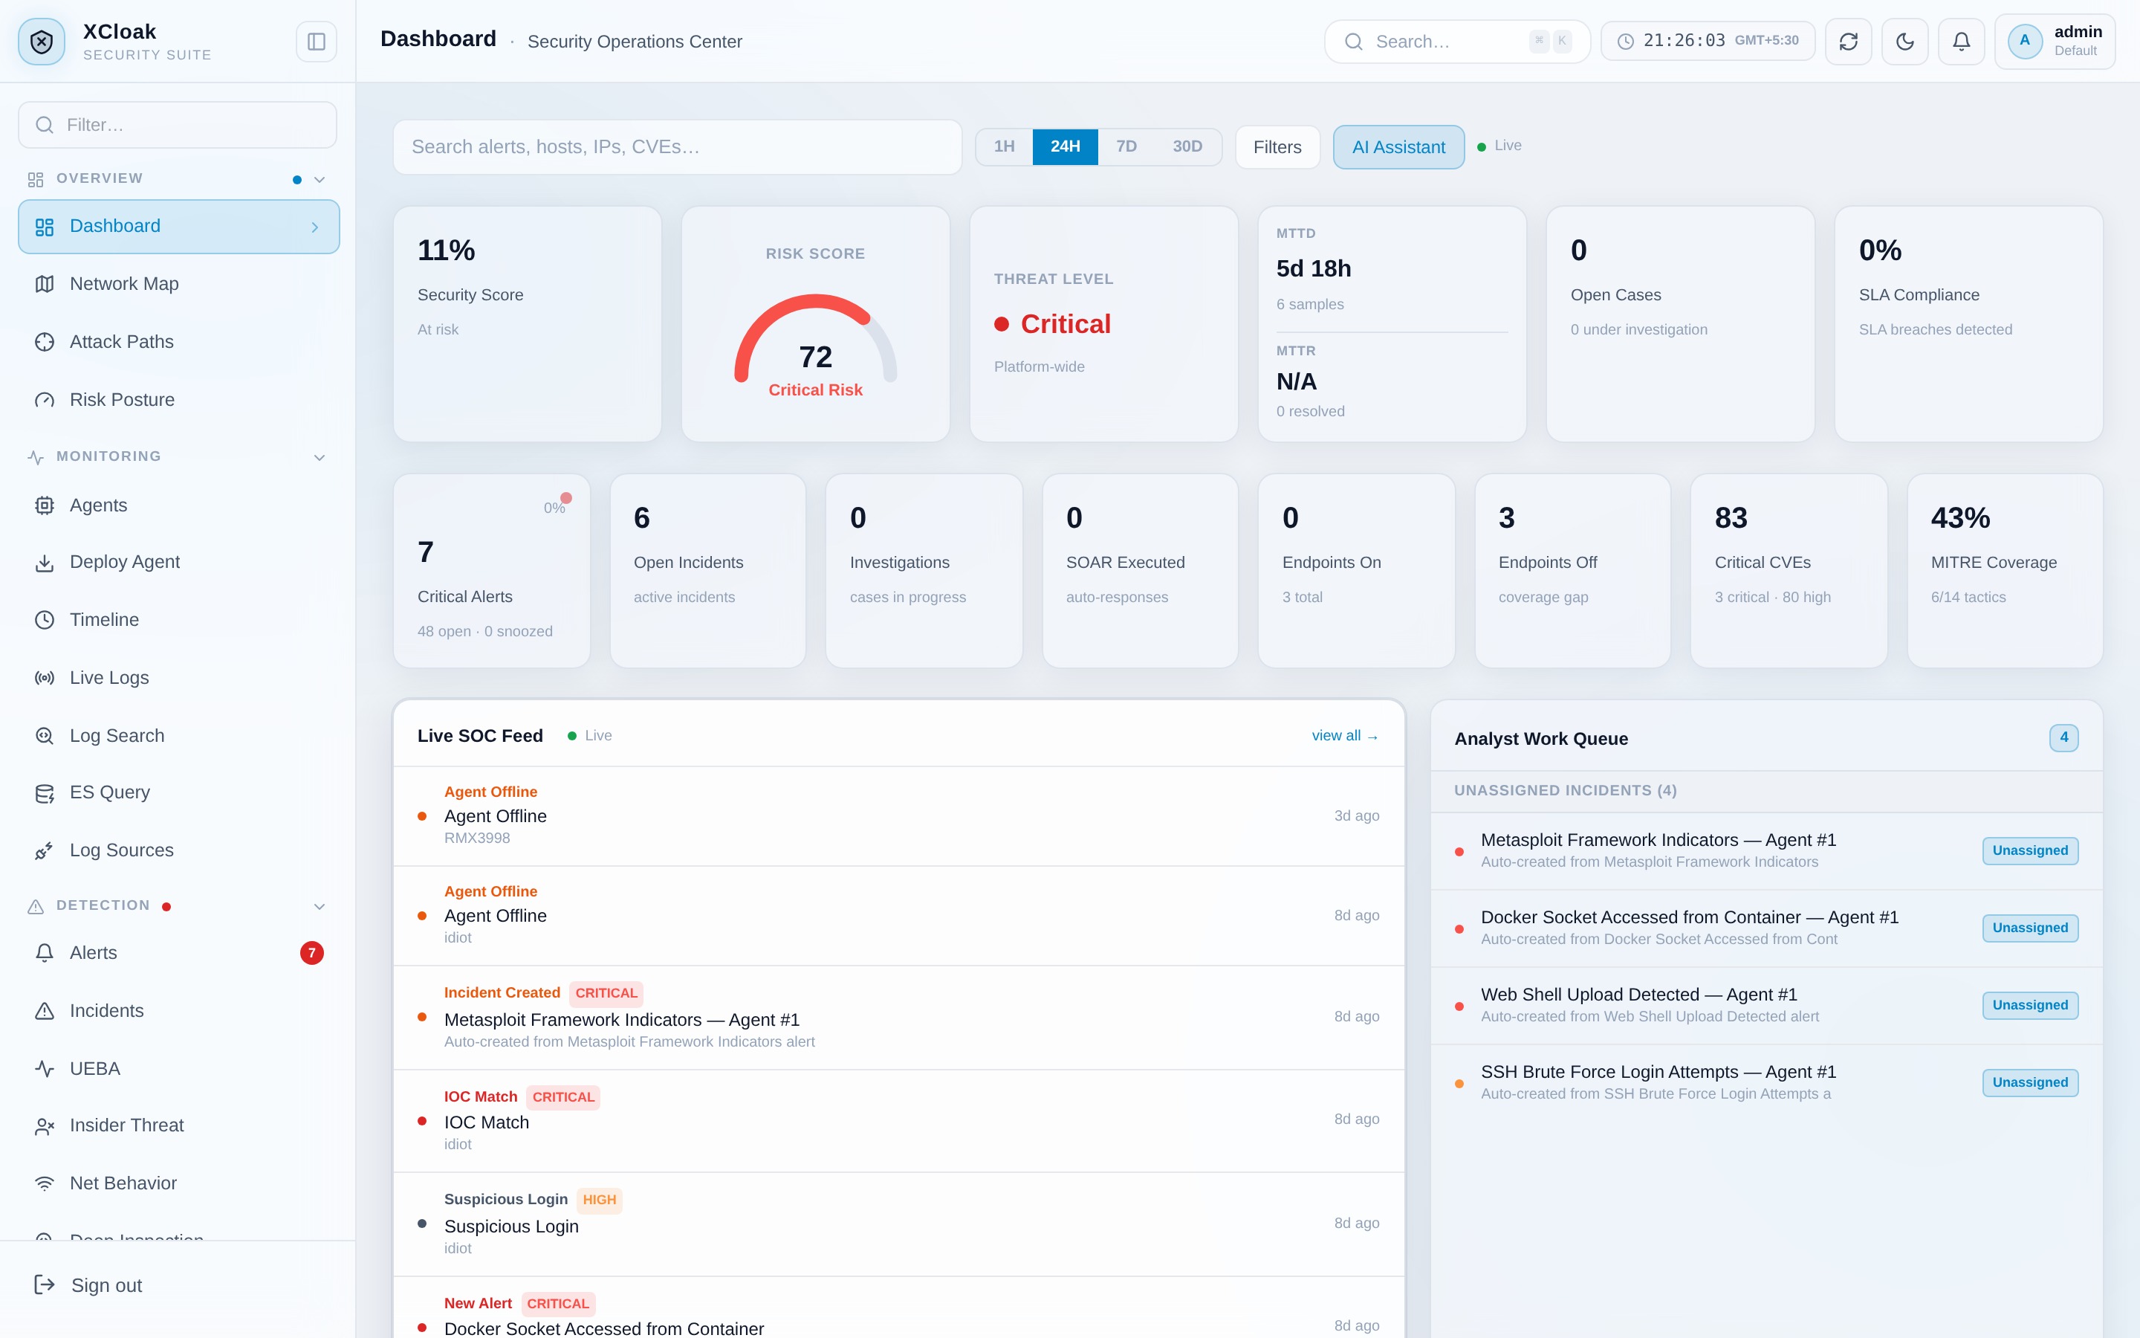This screenshot has height=1338, width=2140.
Task: Click the Agents chip icon
Action: (45, 505)
